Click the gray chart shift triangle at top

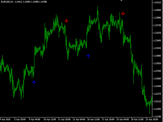click(121, 1)
